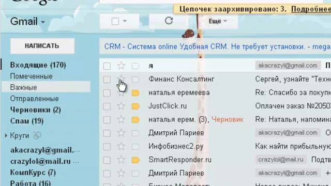Image resolution: width=331 pixels, height=186 pixels.
Task: Open the akacrazyl@gmail label in sidebar
Action: 45,150
